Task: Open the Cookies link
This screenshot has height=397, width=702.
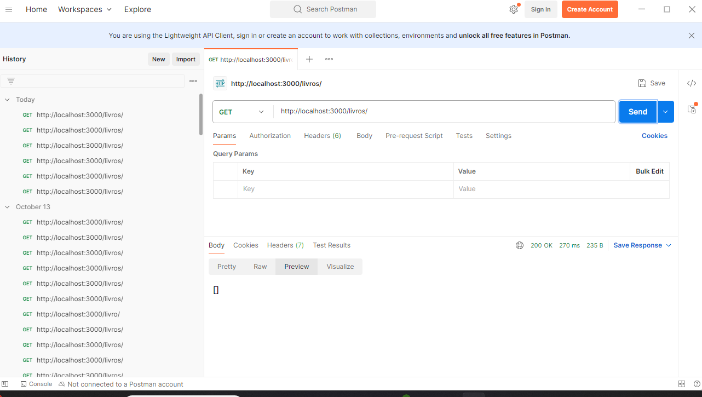Action: pos(654,136)
